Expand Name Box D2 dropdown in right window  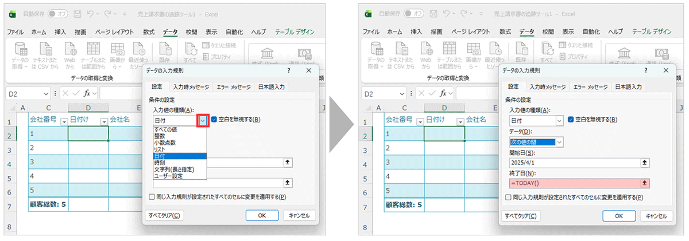coord(402,94)
